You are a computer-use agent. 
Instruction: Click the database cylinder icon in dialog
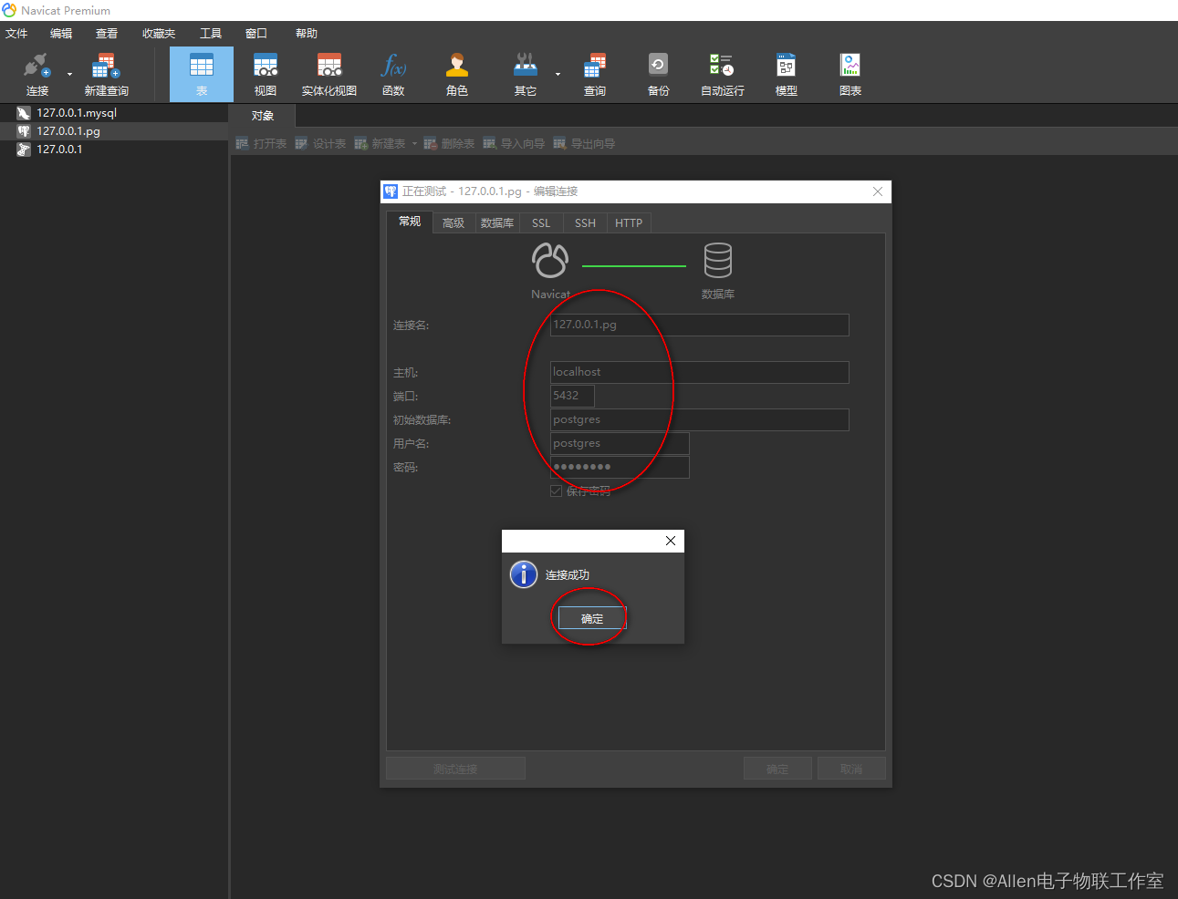point(718,261)
